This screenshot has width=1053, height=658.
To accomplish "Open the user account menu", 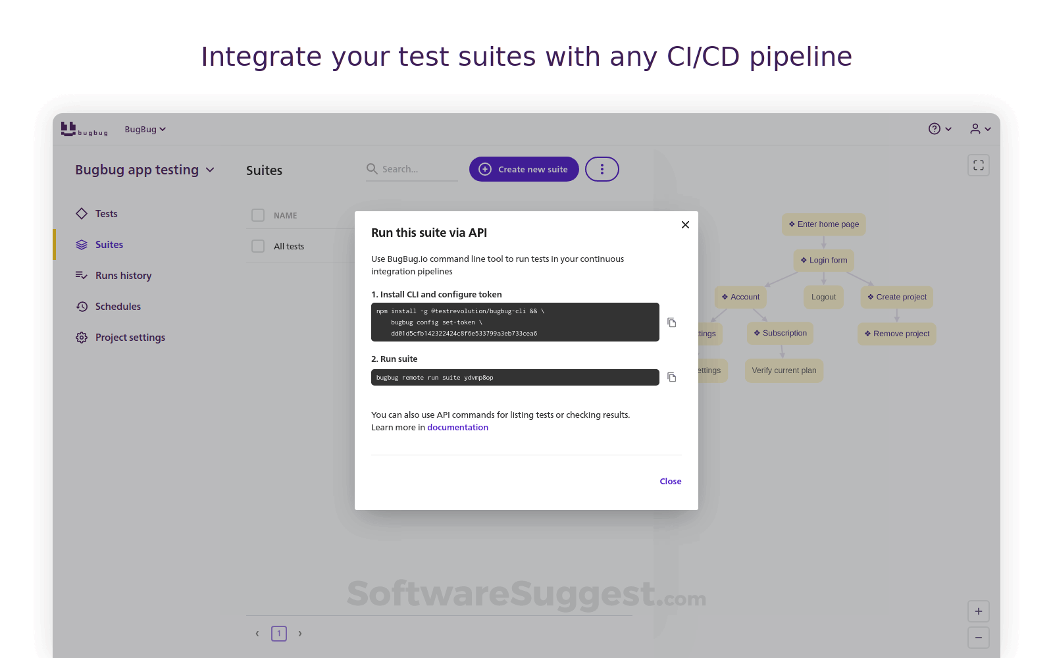I will pyautogui.click(x=980, y=129).
